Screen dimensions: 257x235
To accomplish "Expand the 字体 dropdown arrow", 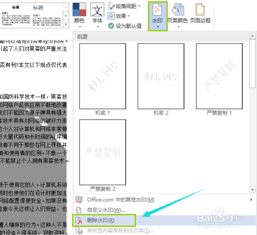I will [x=98, y=26].
